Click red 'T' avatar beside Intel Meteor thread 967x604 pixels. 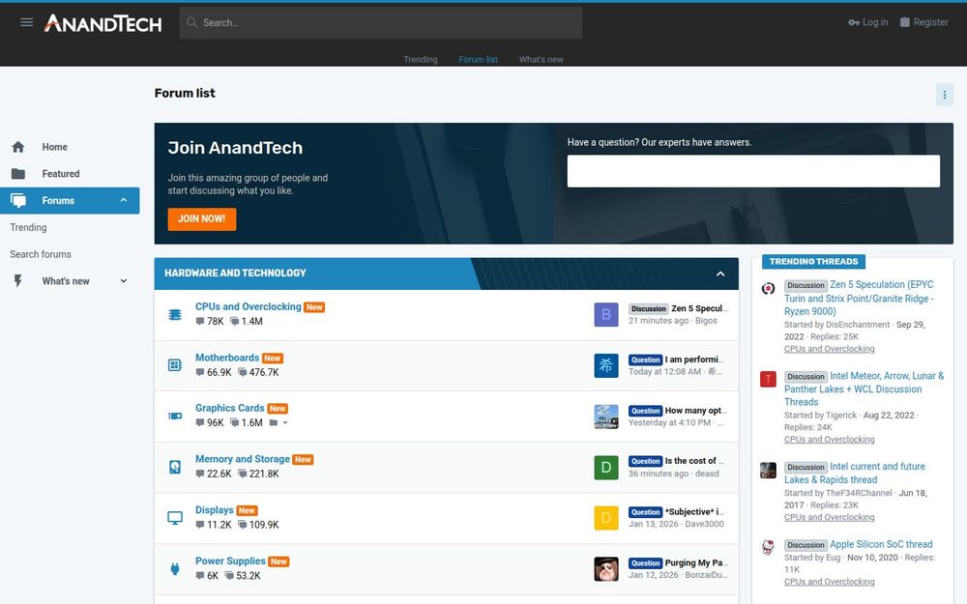(x=768, y=379)
